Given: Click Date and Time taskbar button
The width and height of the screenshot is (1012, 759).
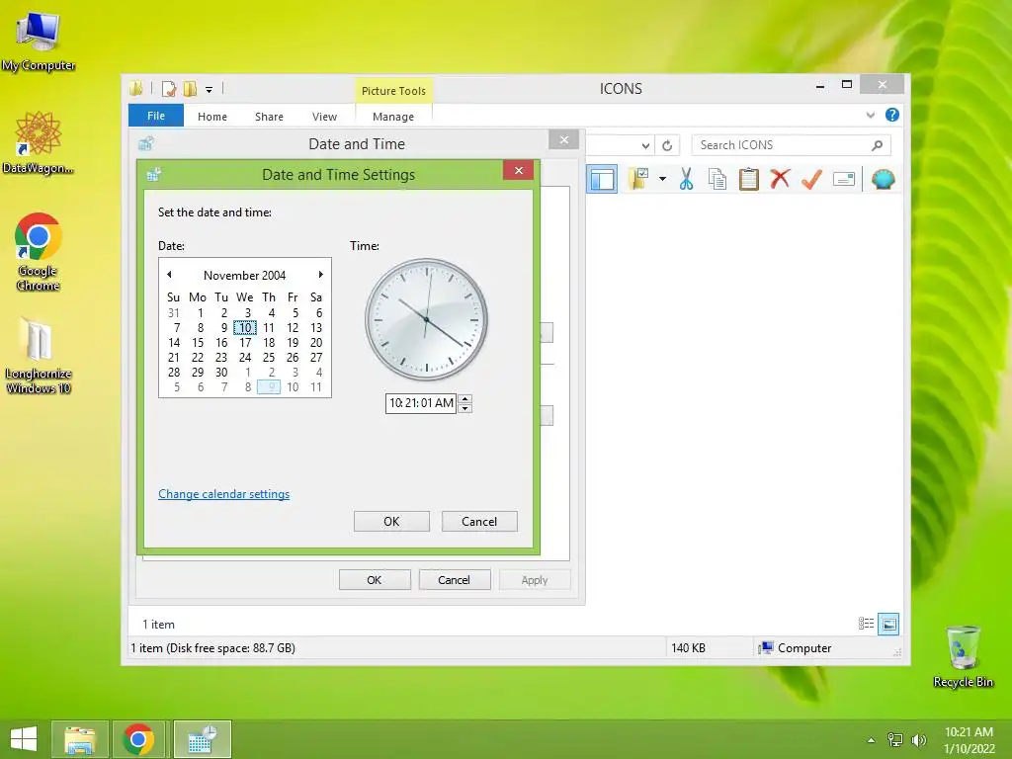Looking at the screenshot, I should (202, 739).
